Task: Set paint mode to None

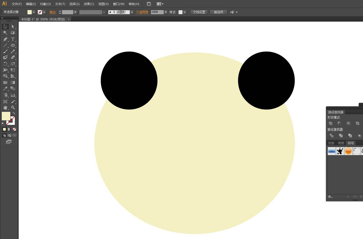Action: point(15,129)
